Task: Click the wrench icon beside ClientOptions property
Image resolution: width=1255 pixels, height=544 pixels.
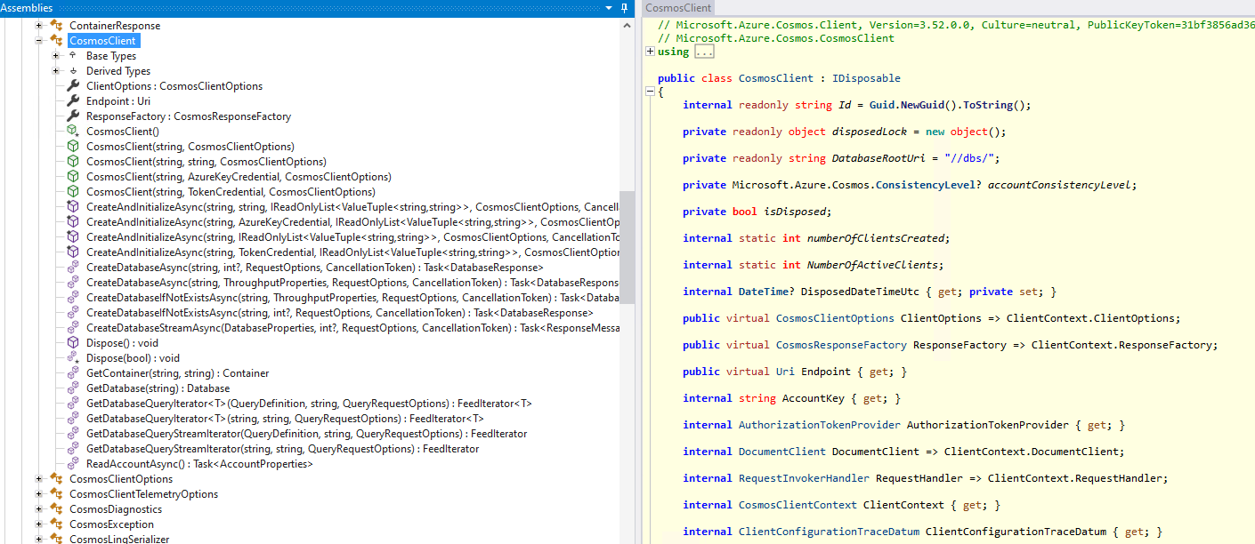Action: [73, 86]
